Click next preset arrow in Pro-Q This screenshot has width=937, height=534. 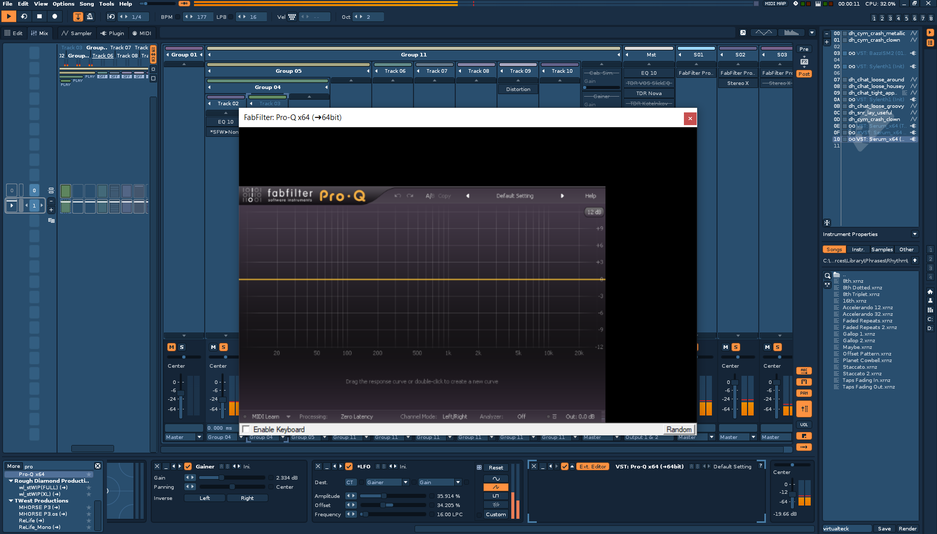pyautogui.click(x=562, y=196)
